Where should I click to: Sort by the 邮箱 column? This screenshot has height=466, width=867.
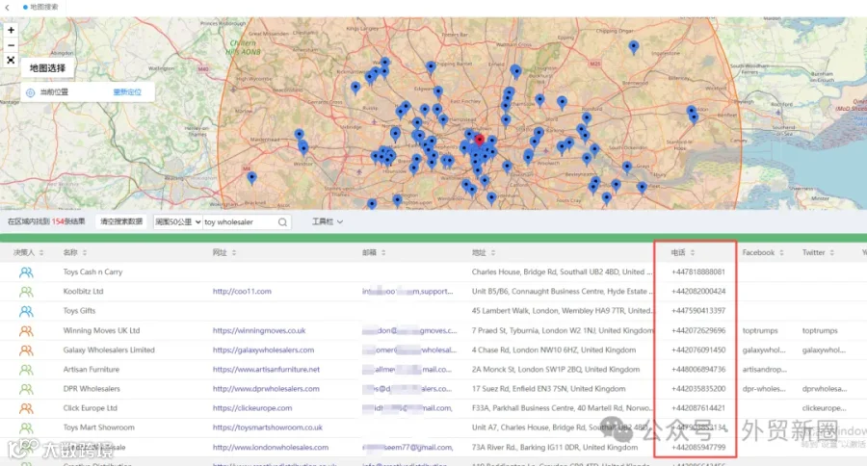[383, 252]
